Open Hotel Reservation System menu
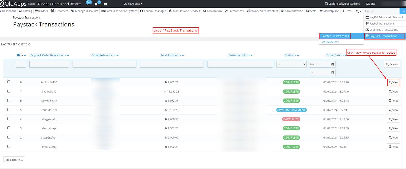The height and width of the screenshot is (169, 406). pyautogui.click(x=119, y=11)
